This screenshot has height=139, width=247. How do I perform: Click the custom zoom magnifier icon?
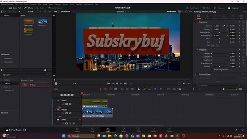pyautogui.click(x=179, y=89)
